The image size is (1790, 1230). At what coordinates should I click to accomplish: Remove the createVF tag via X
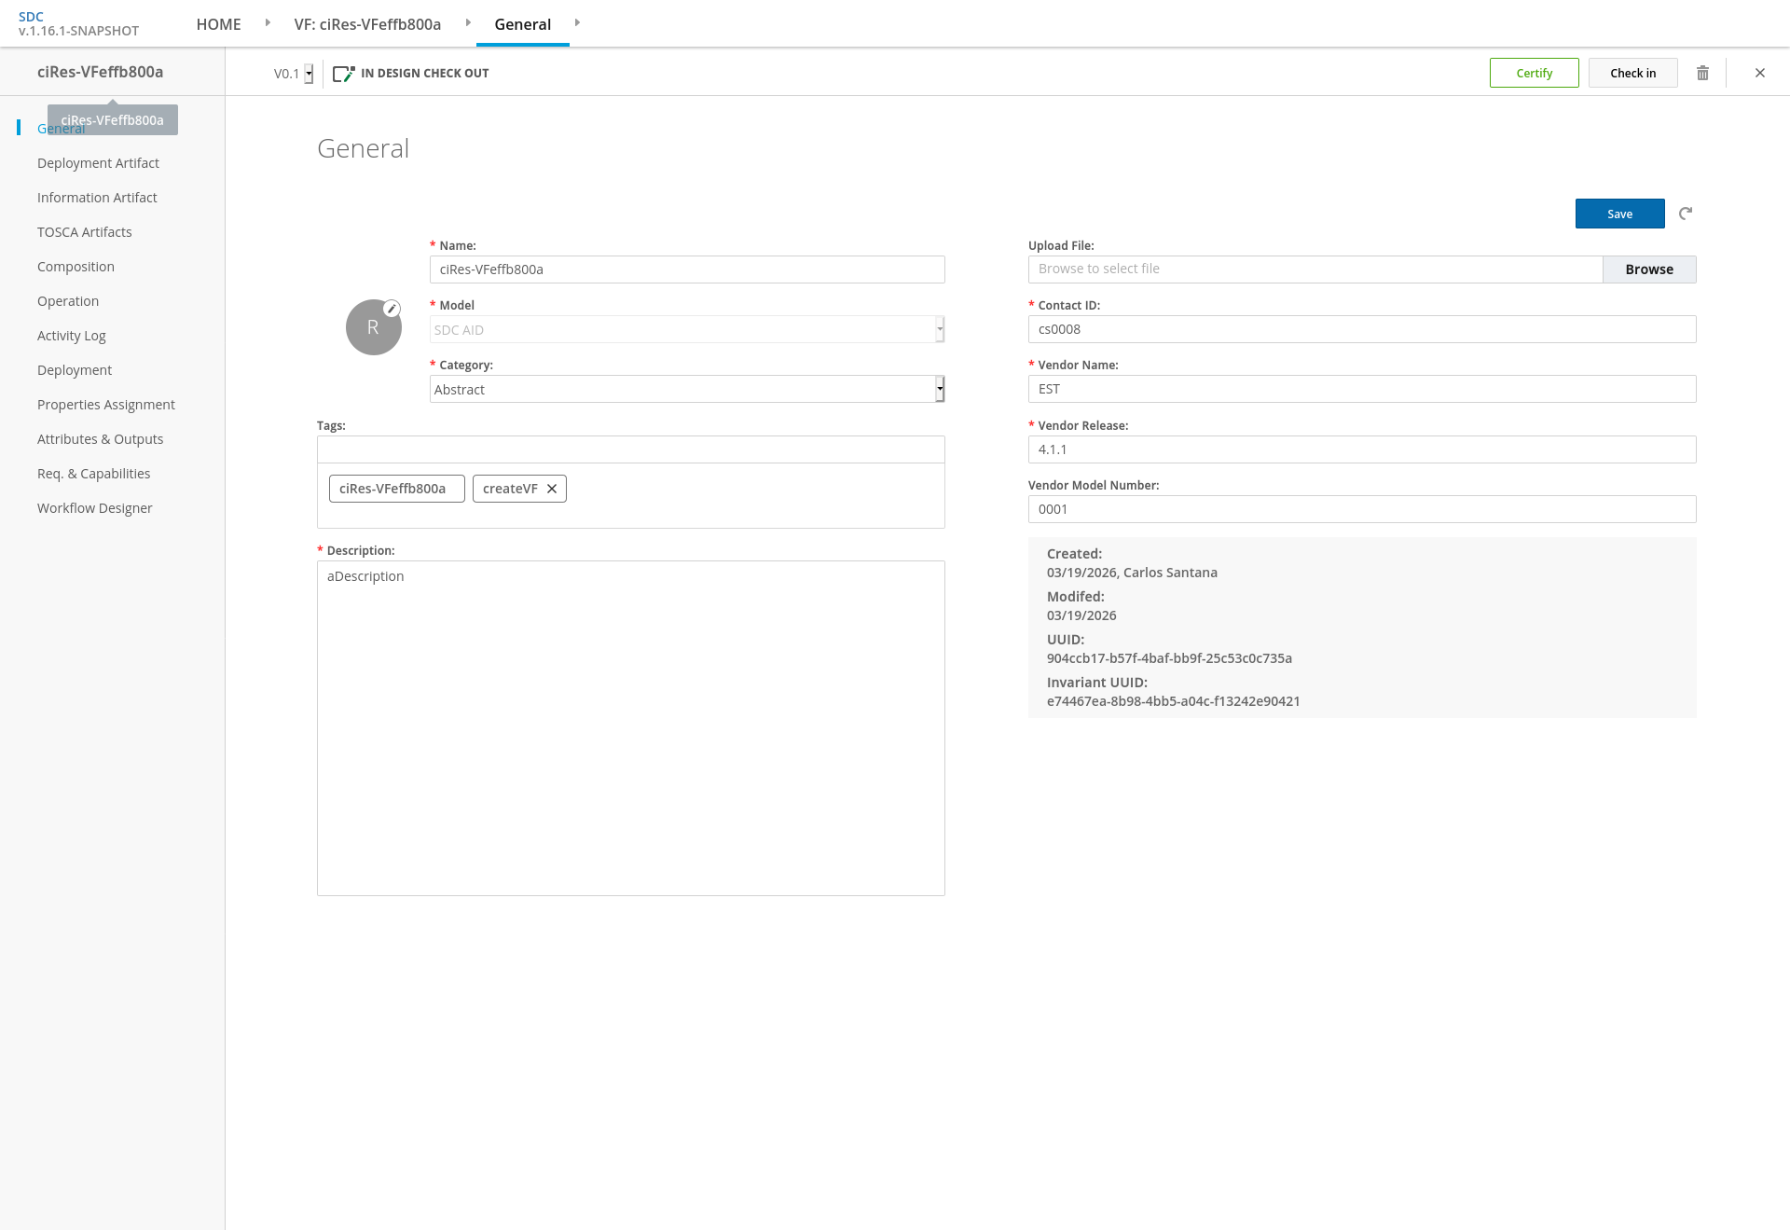(x=552, y=489)
